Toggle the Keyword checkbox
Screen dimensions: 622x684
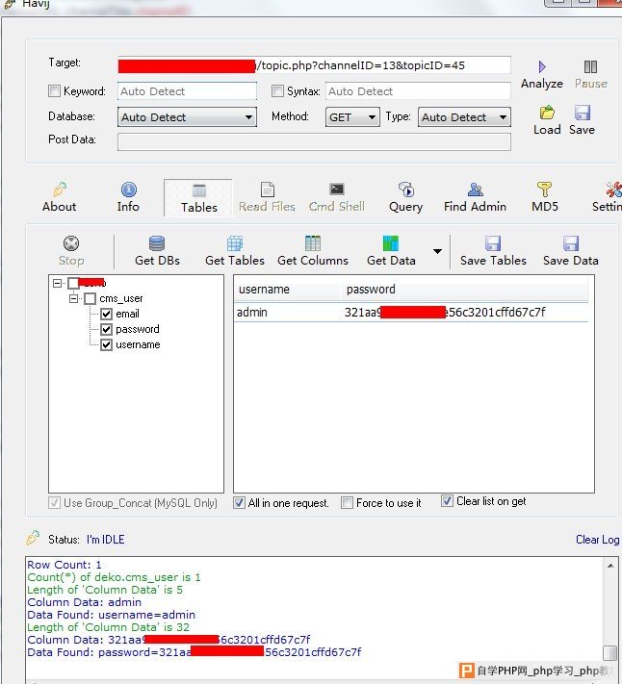(54, 91)
